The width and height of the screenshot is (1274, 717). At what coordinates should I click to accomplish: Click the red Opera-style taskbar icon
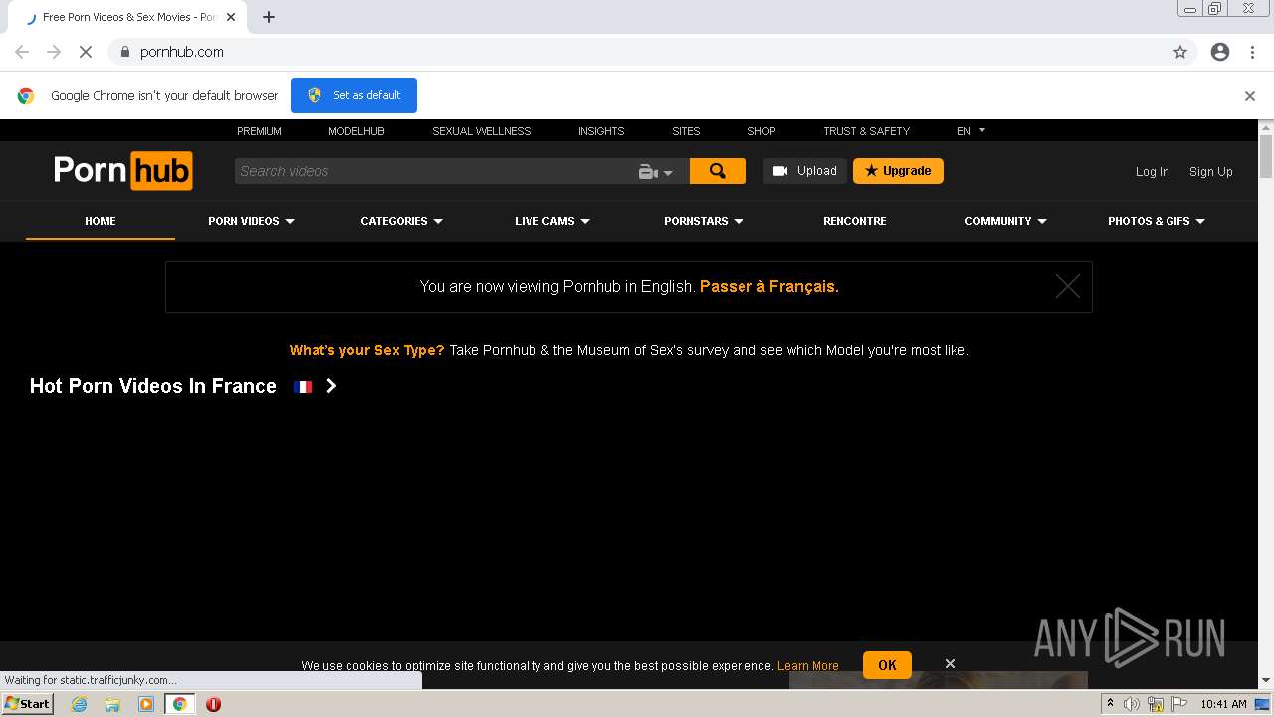tap(213, 704)
